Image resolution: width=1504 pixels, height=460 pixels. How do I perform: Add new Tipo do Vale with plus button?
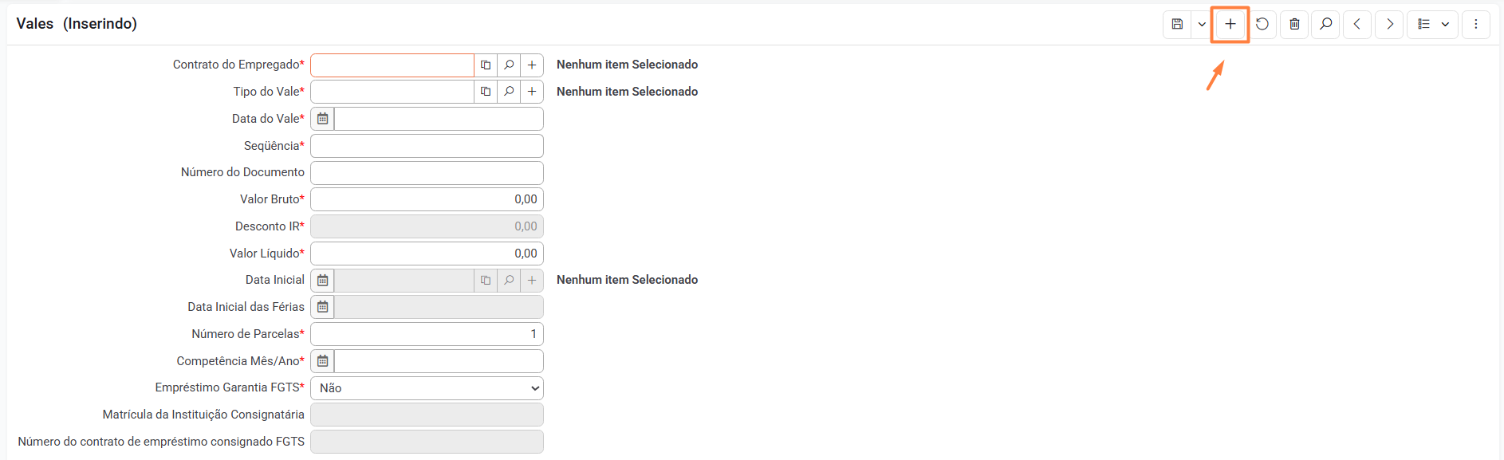coord(532,92)
